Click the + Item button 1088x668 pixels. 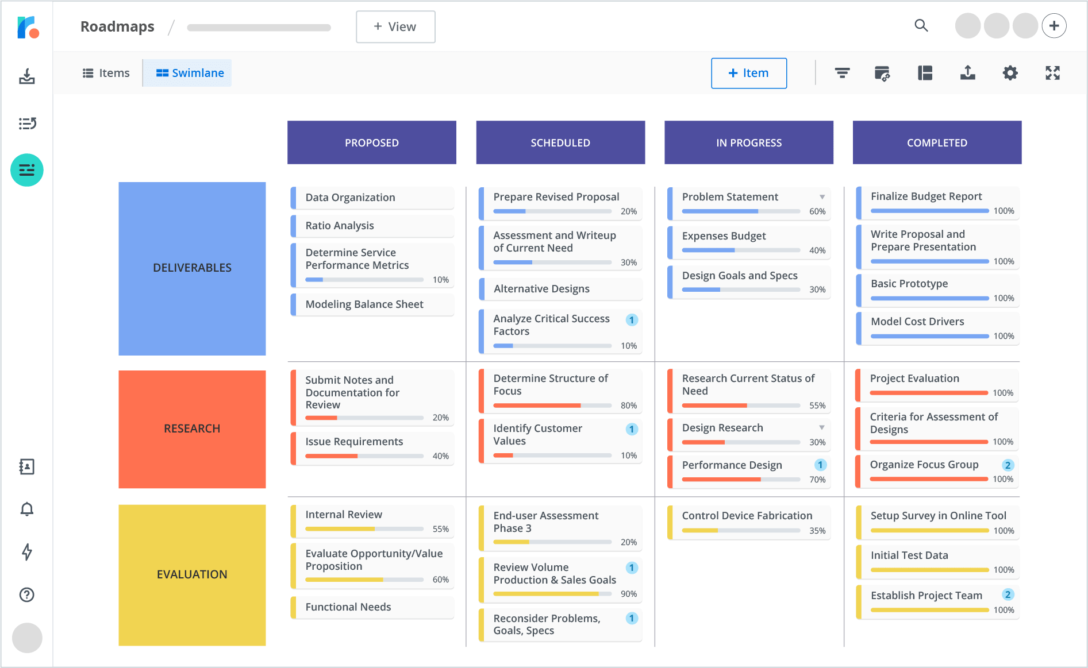click(x=748, y=73)
